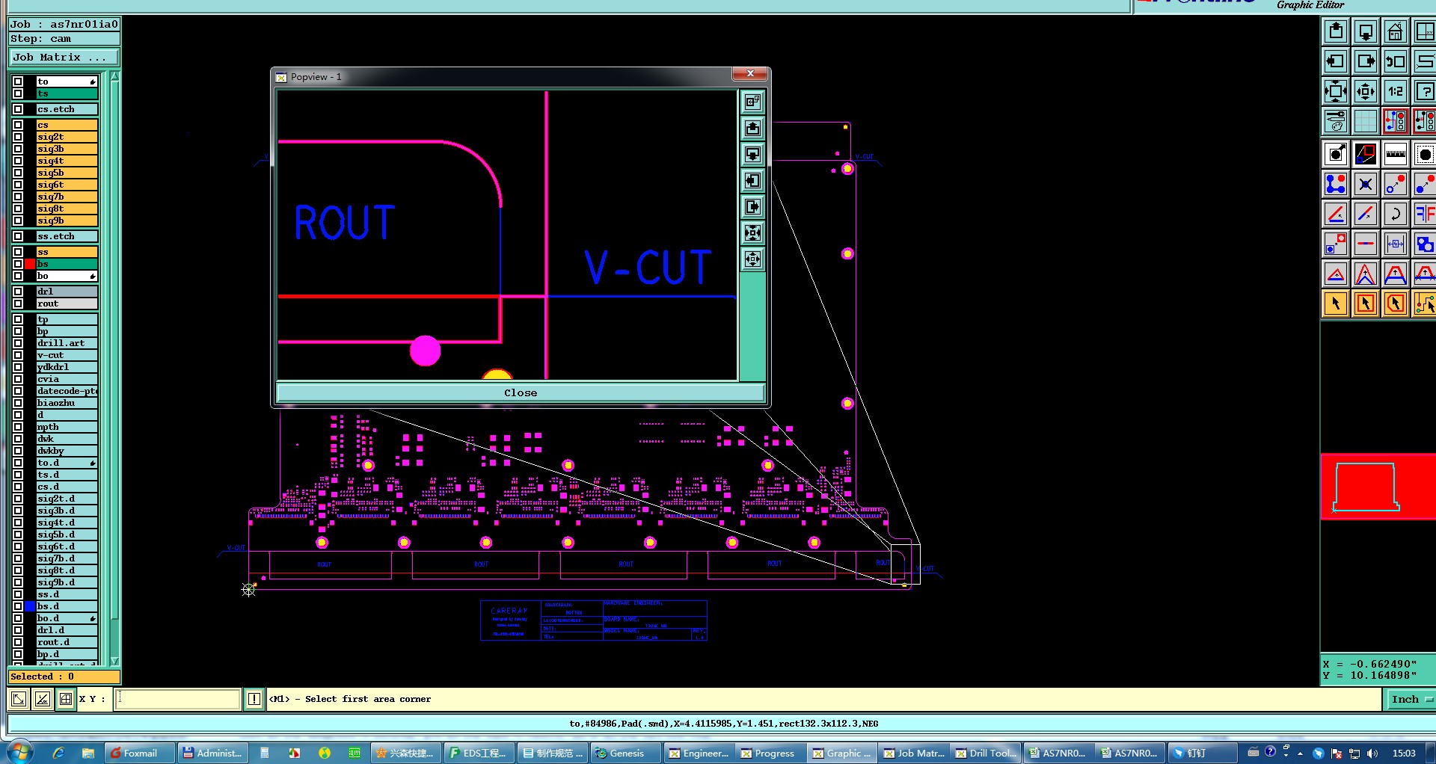Select layer row ss.etch
Image resolution: width=1436 pixels, height=764 pixels.
(x=67, y=236)
